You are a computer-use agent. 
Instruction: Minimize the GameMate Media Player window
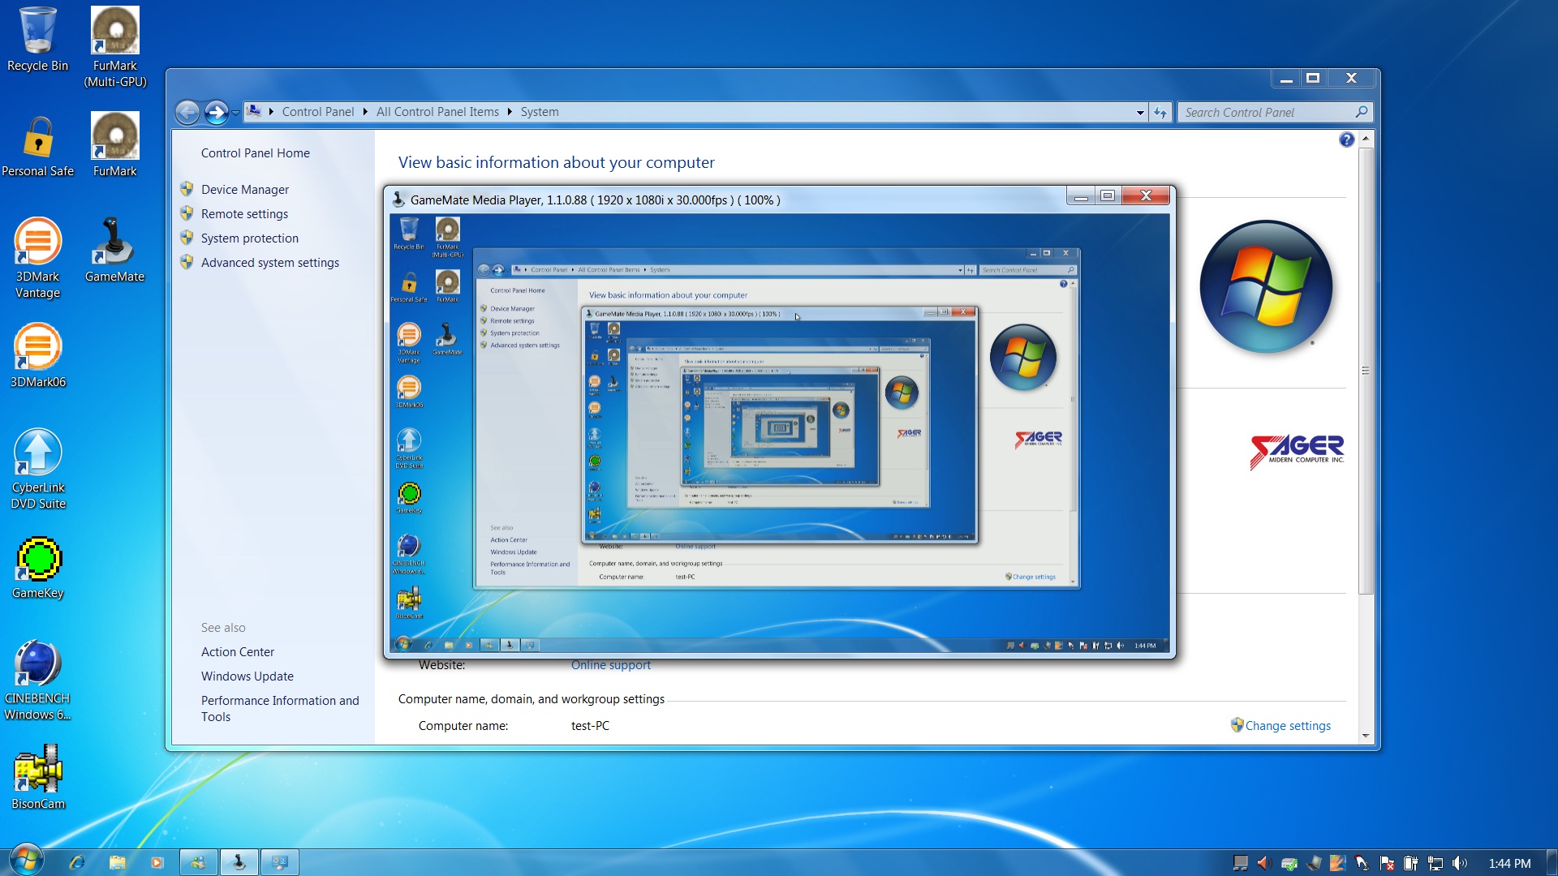[1081, 195]
